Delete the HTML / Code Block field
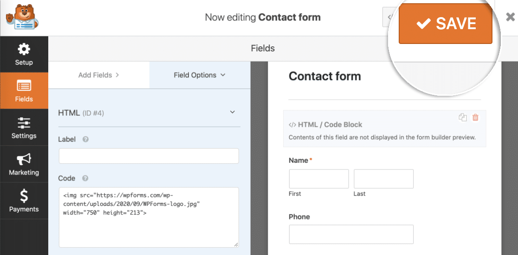The height and width of the screenshot is (255, 518). (475, 117)
